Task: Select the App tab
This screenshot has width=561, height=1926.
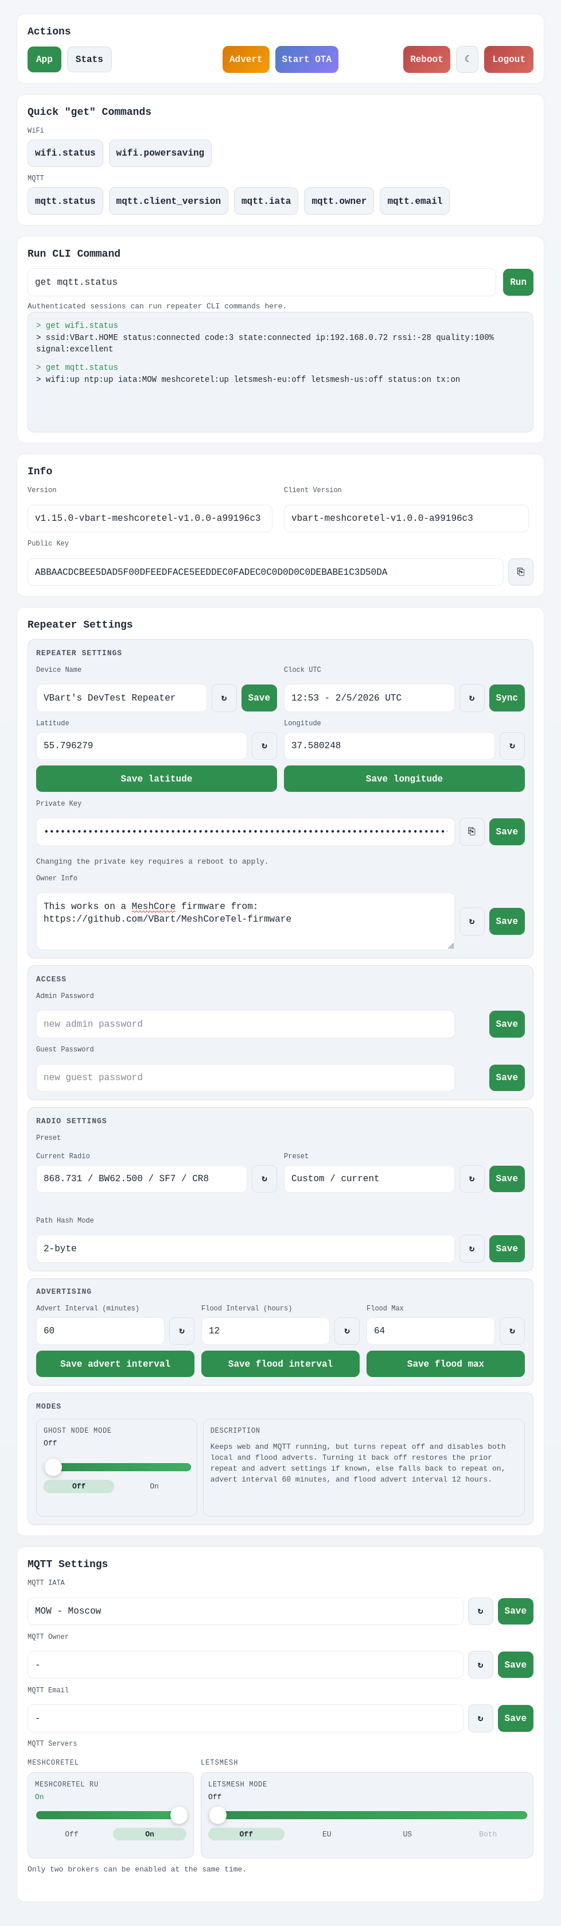Action: click(x=44, y=59)
